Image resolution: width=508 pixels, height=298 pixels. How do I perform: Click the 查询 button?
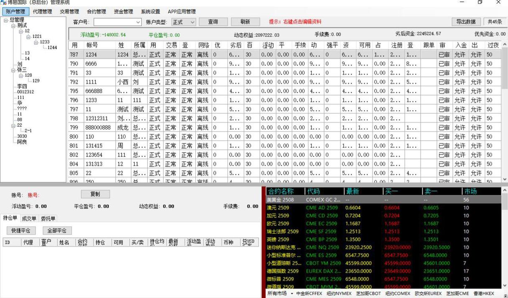coord(213,22)
